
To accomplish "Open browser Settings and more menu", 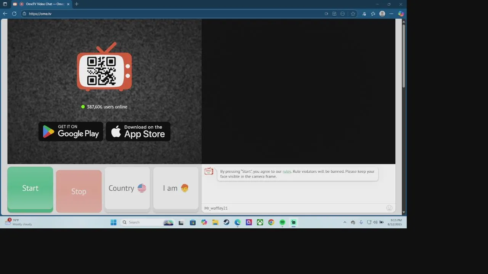I will tap(391, 14).
